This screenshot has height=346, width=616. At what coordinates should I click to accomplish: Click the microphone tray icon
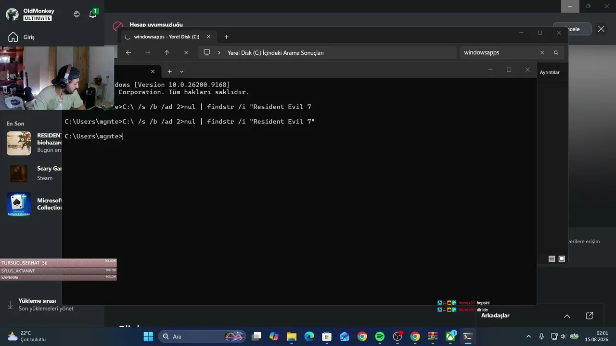pos(541,336)
